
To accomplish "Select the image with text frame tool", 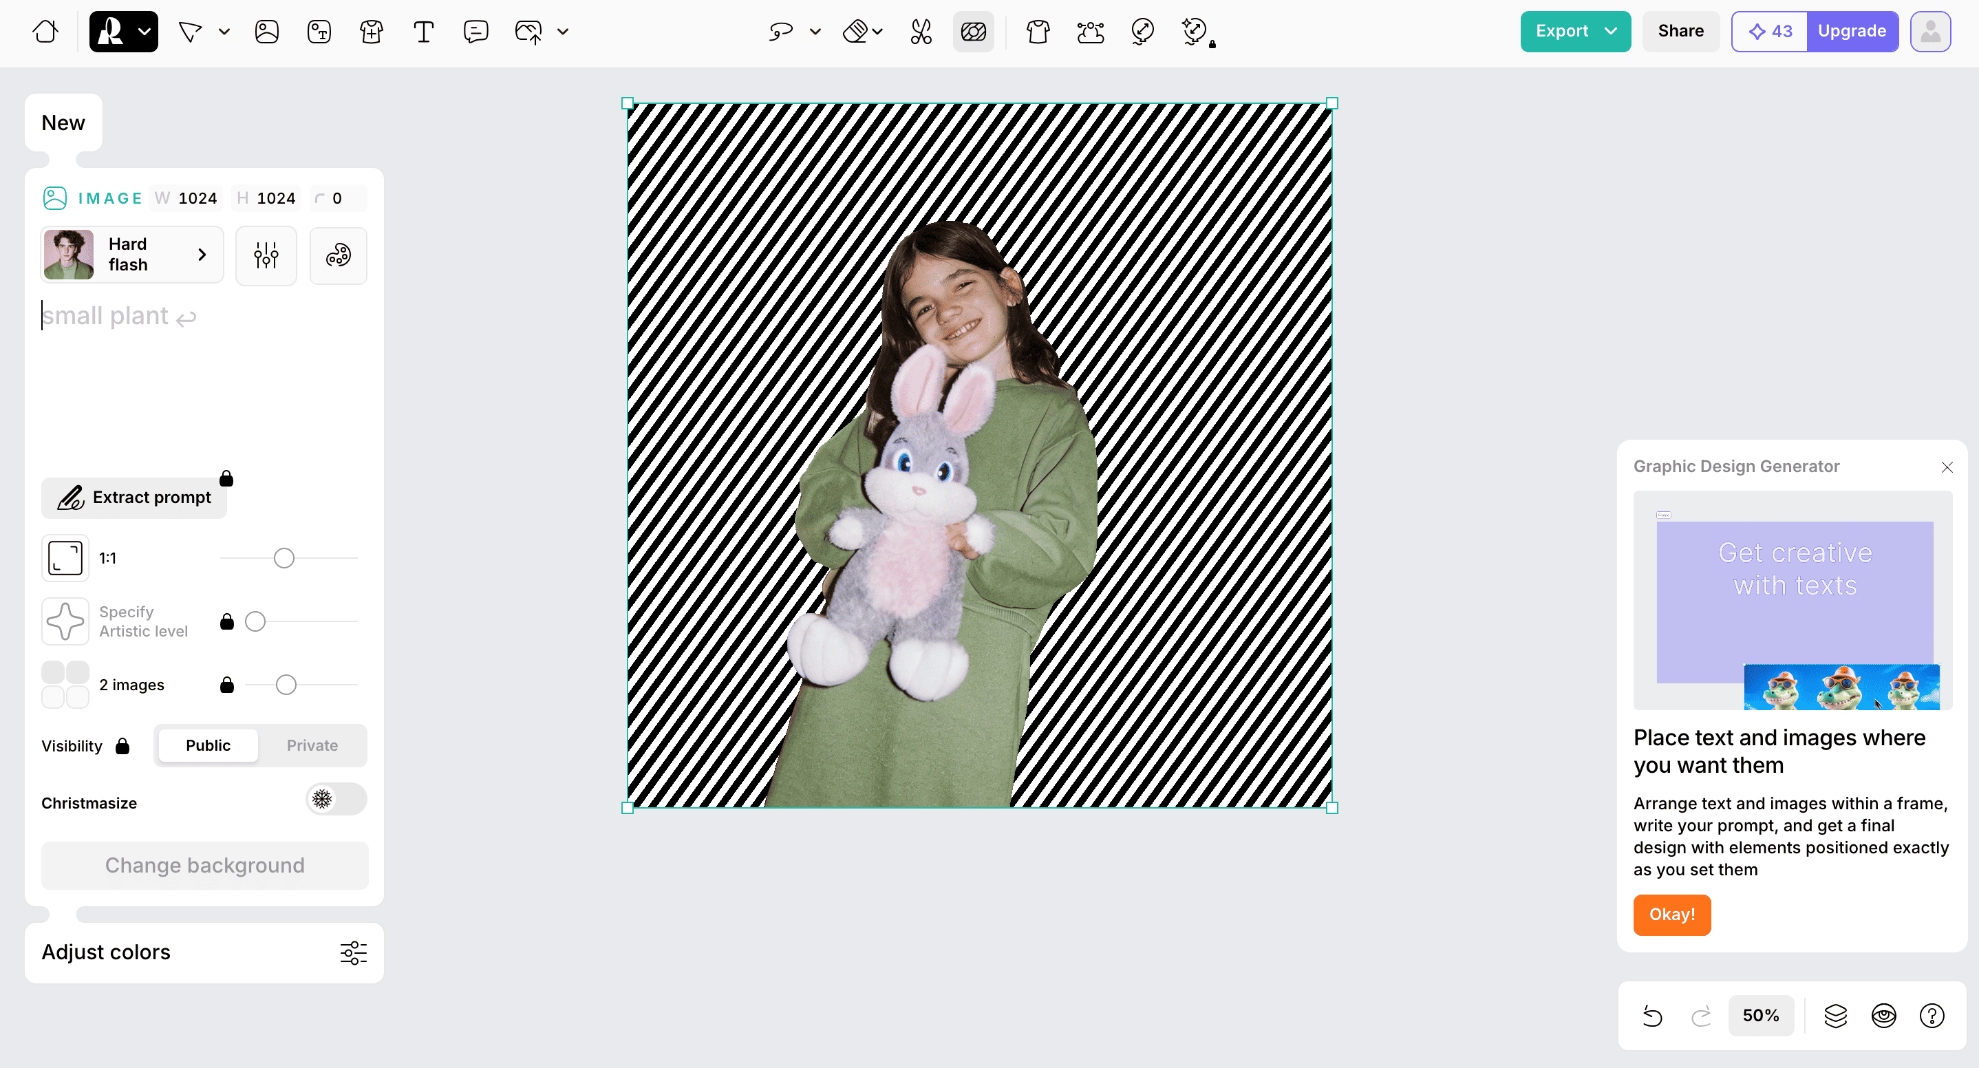I will coord(319,32).
